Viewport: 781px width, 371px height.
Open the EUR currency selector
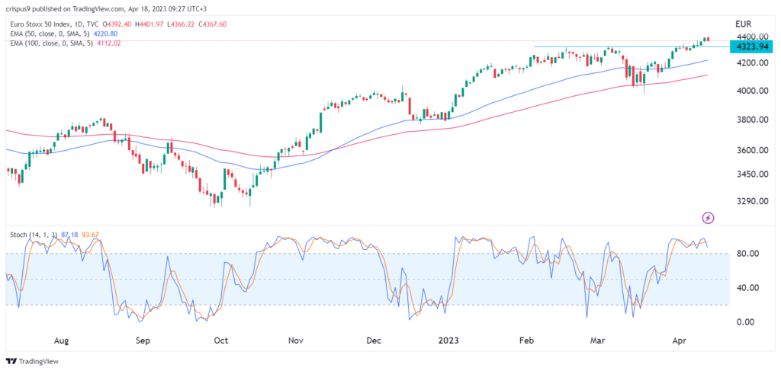point(744,24)
